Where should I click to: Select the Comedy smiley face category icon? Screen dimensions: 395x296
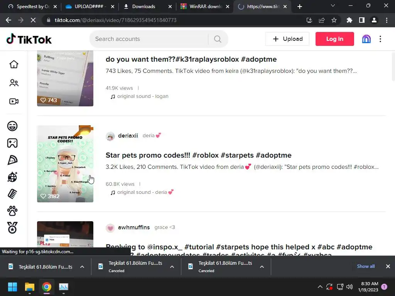[12, 126]
